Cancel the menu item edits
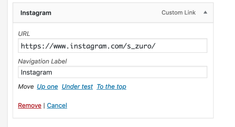Screen dimensions: 235x127 57,106
